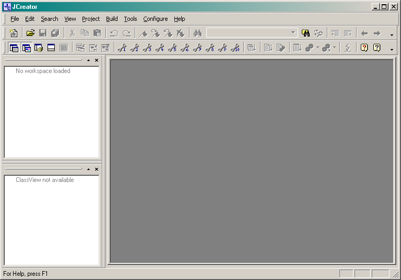
Task: Click the JCreator icon in title bar
Action: click(7, 7)
